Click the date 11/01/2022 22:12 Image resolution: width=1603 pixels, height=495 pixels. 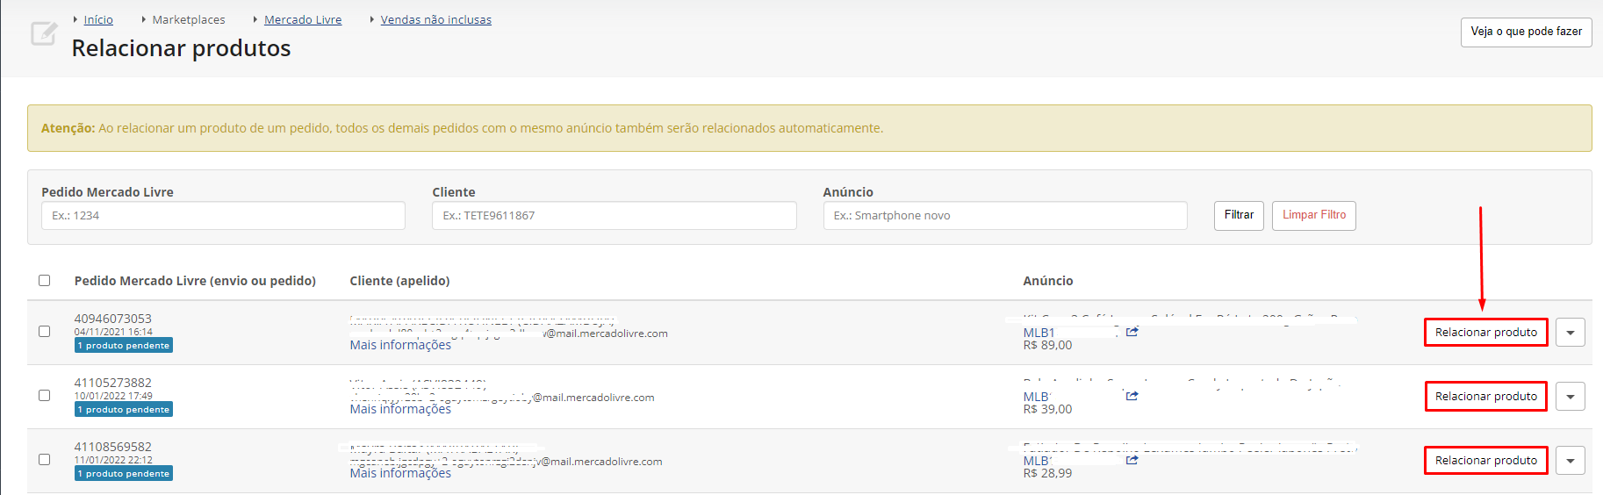tap(113, 460)
